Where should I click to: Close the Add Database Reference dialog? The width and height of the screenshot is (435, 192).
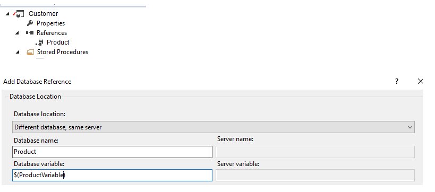(420, 81)
